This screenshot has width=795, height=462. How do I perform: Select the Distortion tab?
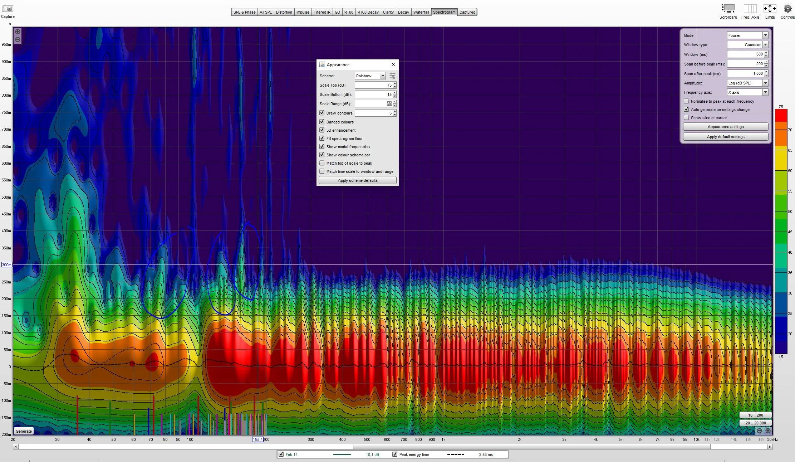[x=284, y=12]
